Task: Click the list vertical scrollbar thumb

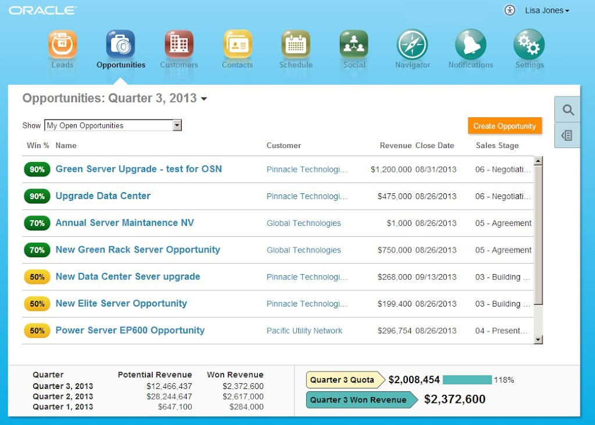Action: [x=537, y=235]
